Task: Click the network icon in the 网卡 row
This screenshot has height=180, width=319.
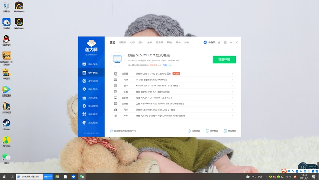Action: [116, 110]
